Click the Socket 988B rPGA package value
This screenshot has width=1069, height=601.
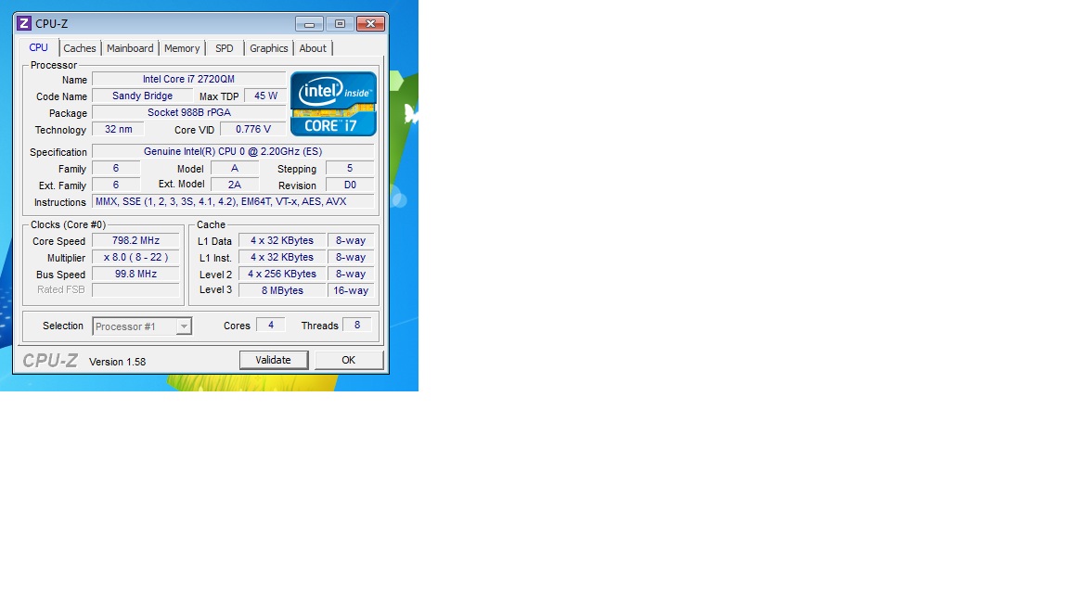pyautogui.click(x=189, y=112)
